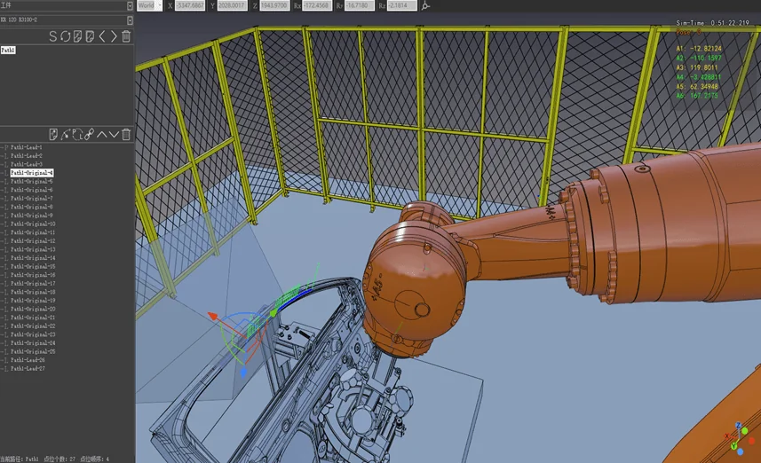Move point down with down arrow icon
The image size is (761, 463).
pyautogui.click(x=114, y=134)
